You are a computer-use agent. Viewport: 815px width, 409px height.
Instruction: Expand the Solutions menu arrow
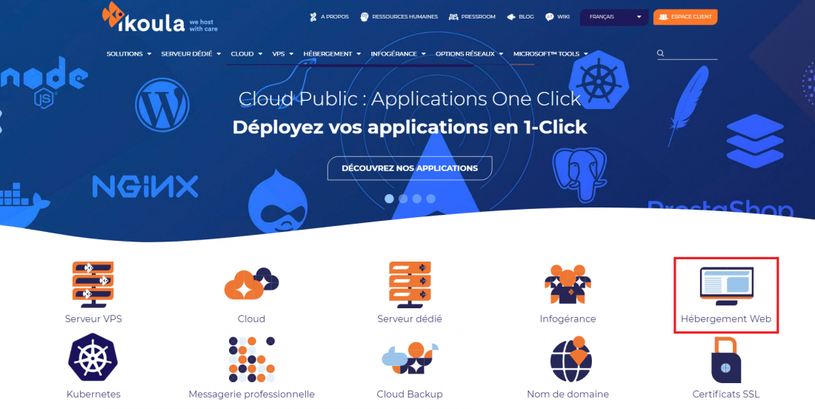tap(149, 53)
